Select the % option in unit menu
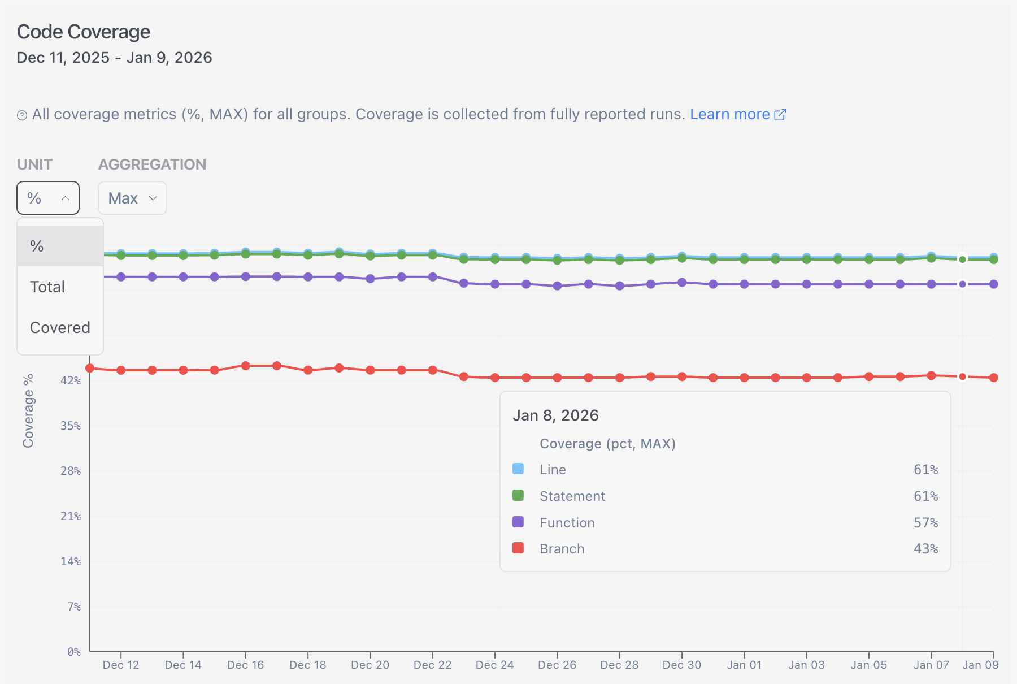The width and height of the screenshot is (1017, 684). (x=60, y=246)
